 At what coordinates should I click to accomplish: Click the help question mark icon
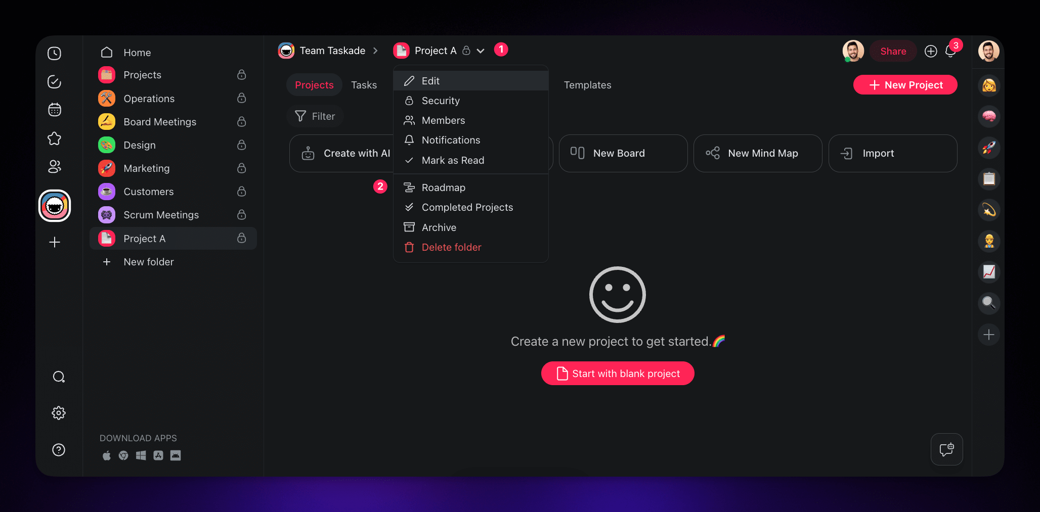click(59, 450)
